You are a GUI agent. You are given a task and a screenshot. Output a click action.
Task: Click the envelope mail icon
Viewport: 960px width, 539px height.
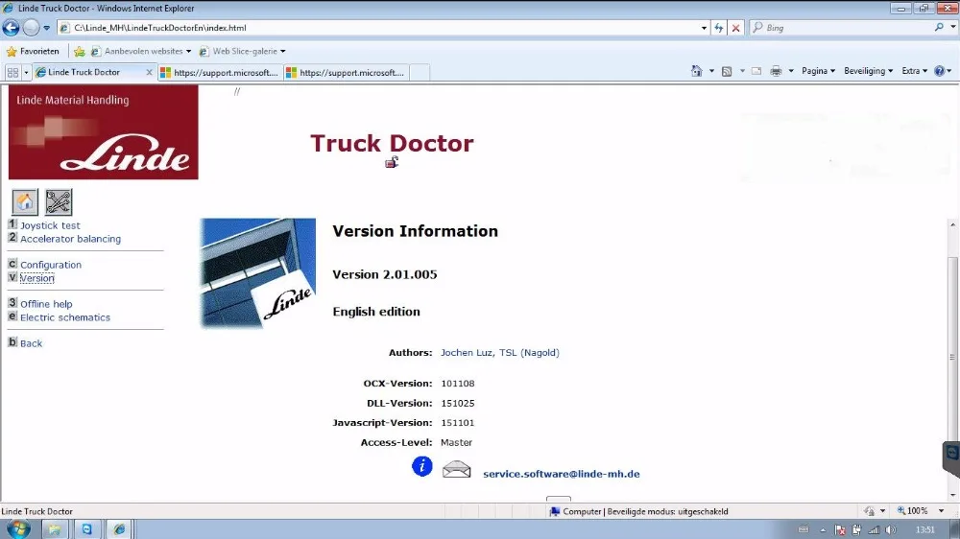point(456,469)
